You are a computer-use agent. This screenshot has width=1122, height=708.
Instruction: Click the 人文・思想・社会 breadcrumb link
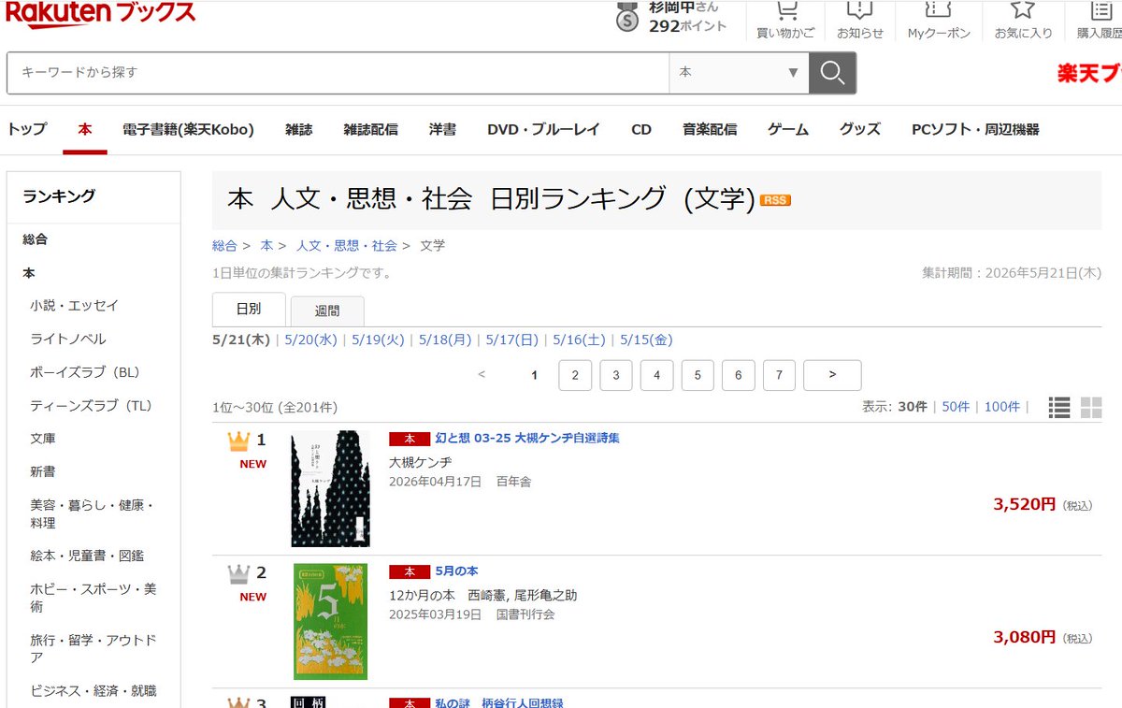[x=347, y=246]
